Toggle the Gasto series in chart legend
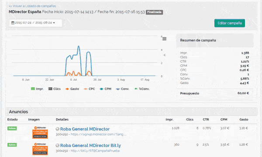Image resolution: width=262 pixels, height=157 pixels. pyautogui.click(x=72, y=89)
